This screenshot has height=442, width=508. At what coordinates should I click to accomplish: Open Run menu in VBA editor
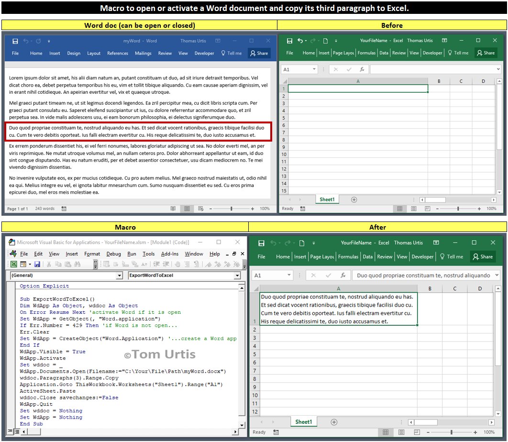(x=132, y=254)
